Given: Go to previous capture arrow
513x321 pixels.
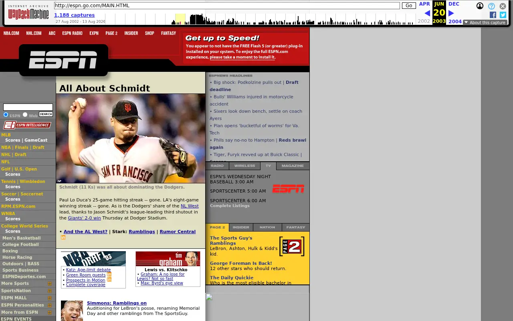Looking at the screenshot, I should pos(427,13).
